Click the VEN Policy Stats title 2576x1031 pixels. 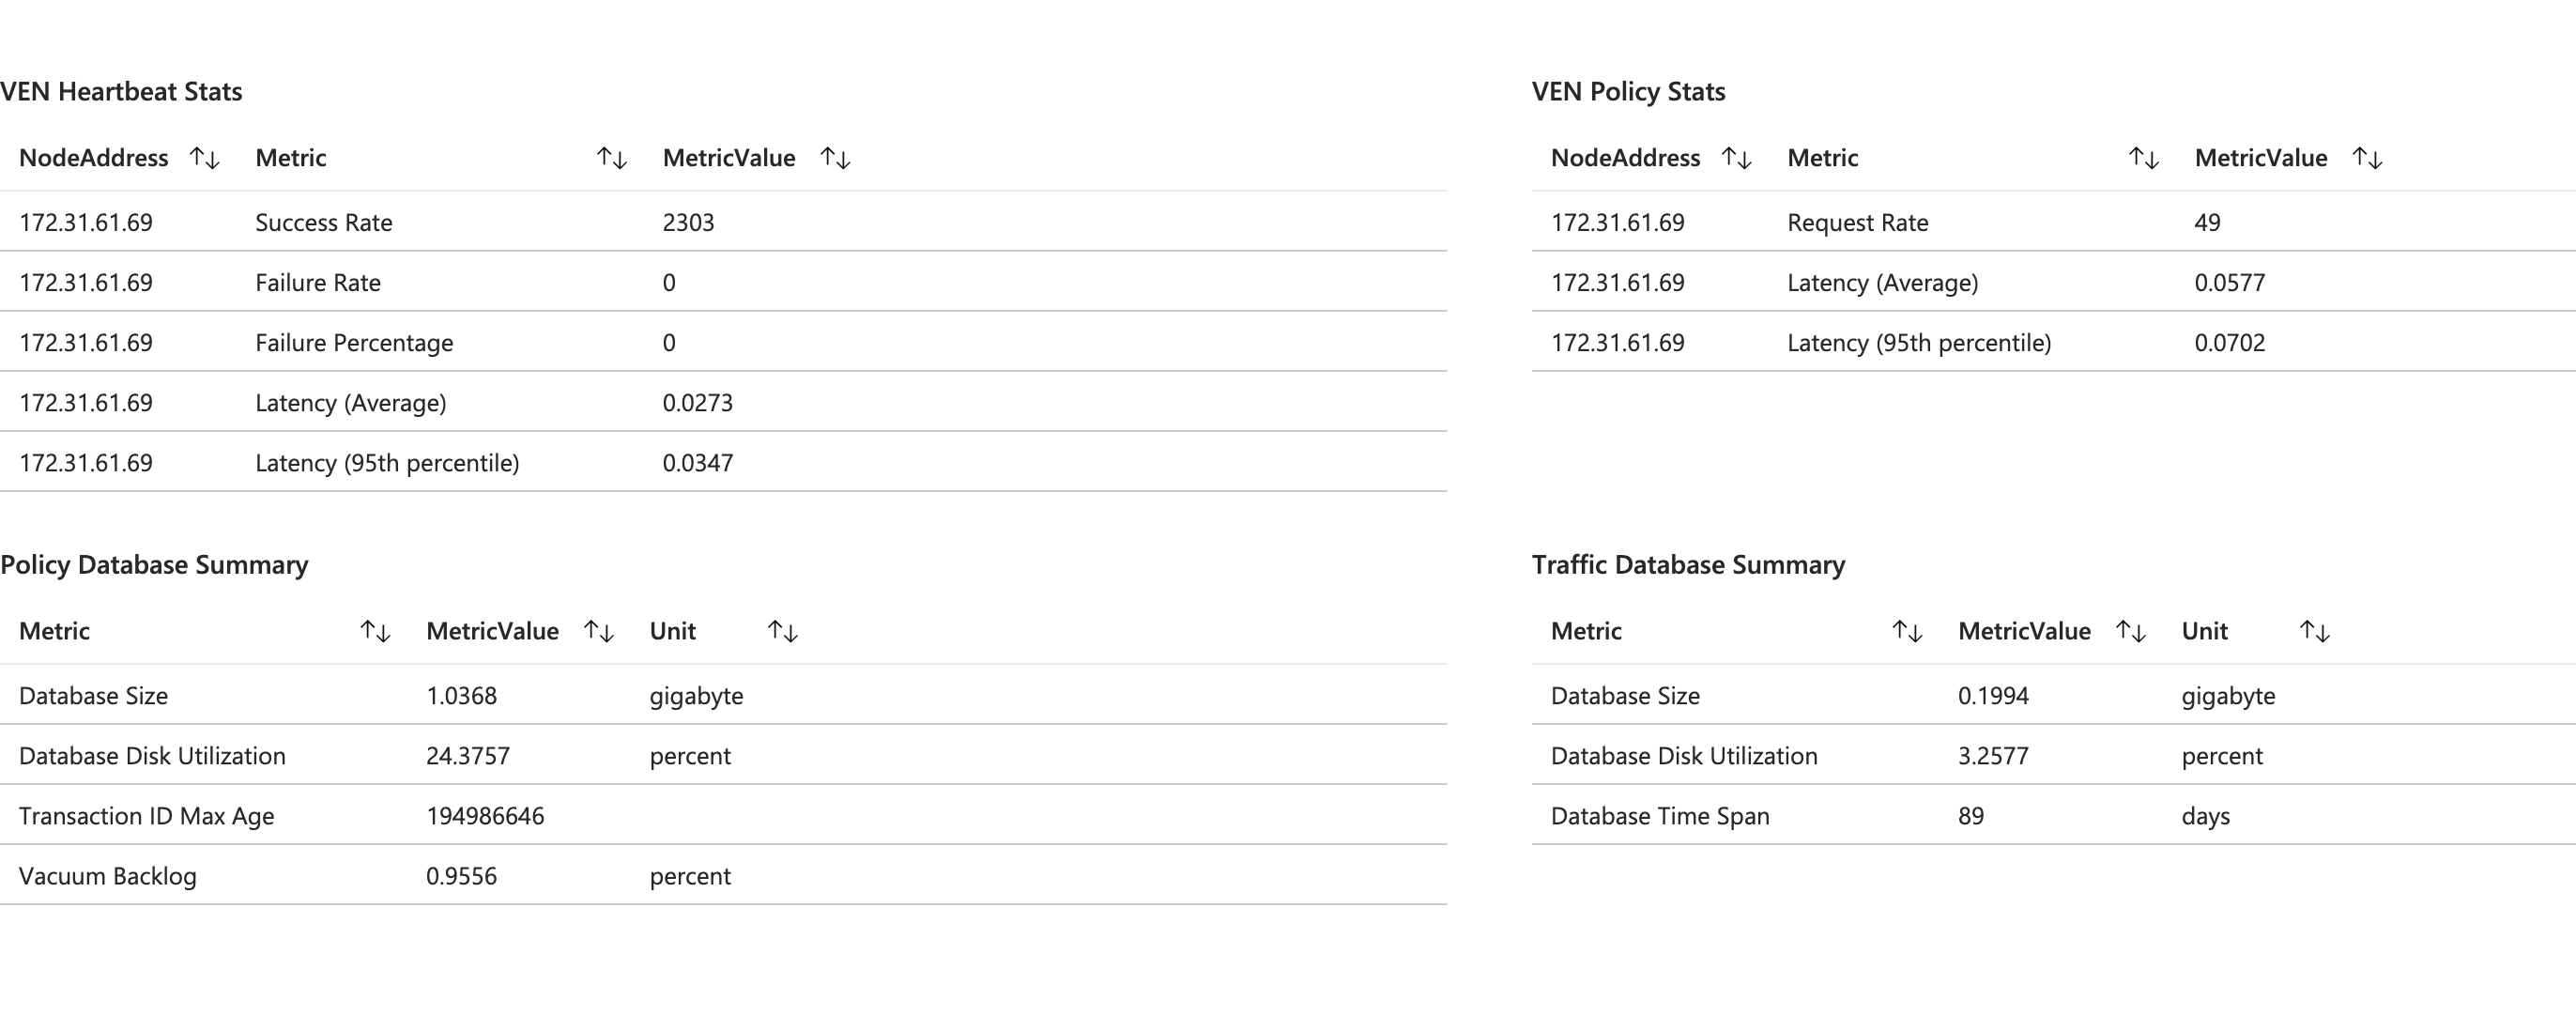click(x=1628, y=91)
